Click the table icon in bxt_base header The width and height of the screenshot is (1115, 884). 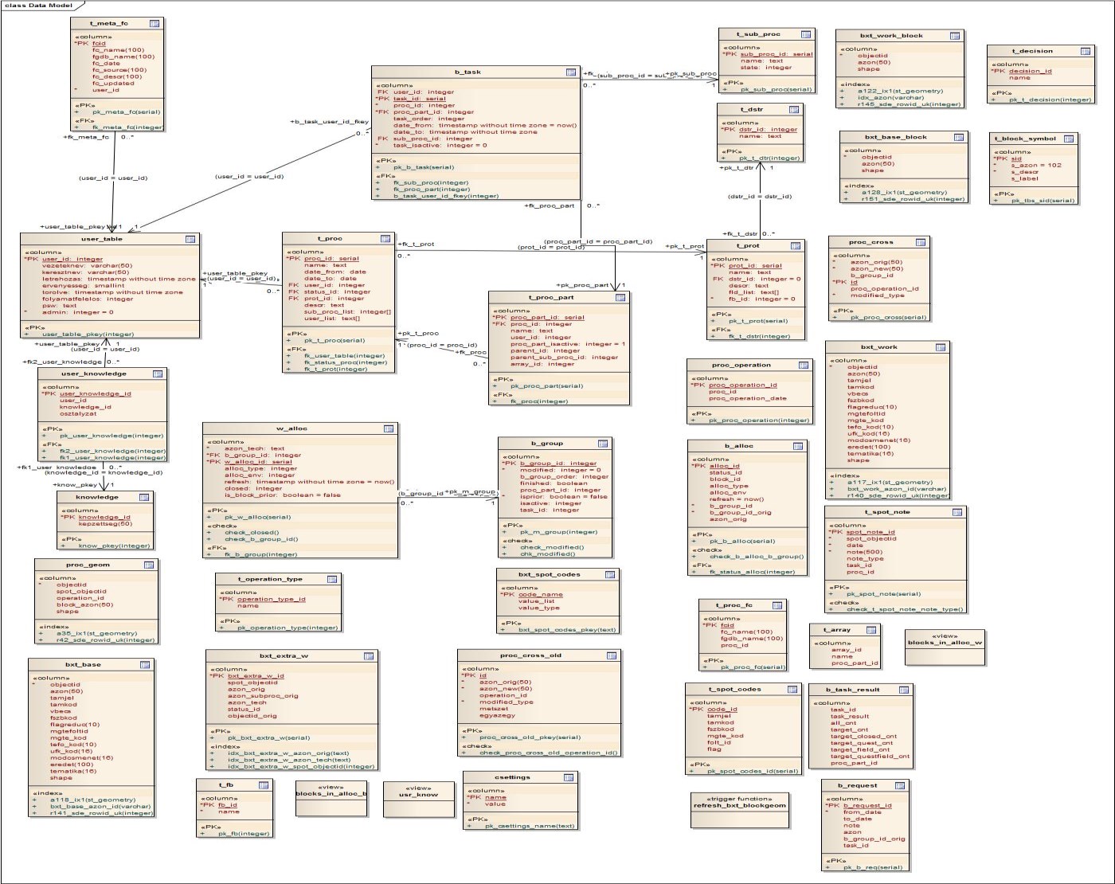(x=145, y=664)
